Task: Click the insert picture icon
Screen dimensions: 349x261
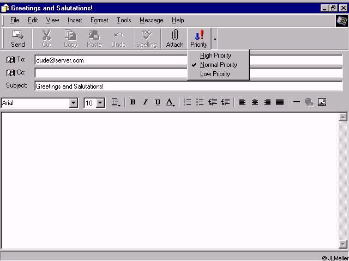Action: tap(322, 102)
